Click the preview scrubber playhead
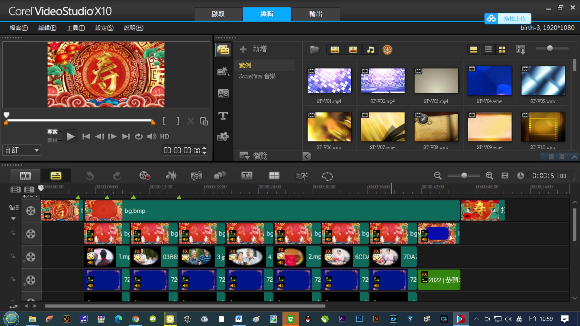This screenshot has height=326, width=580. point(6,115)
